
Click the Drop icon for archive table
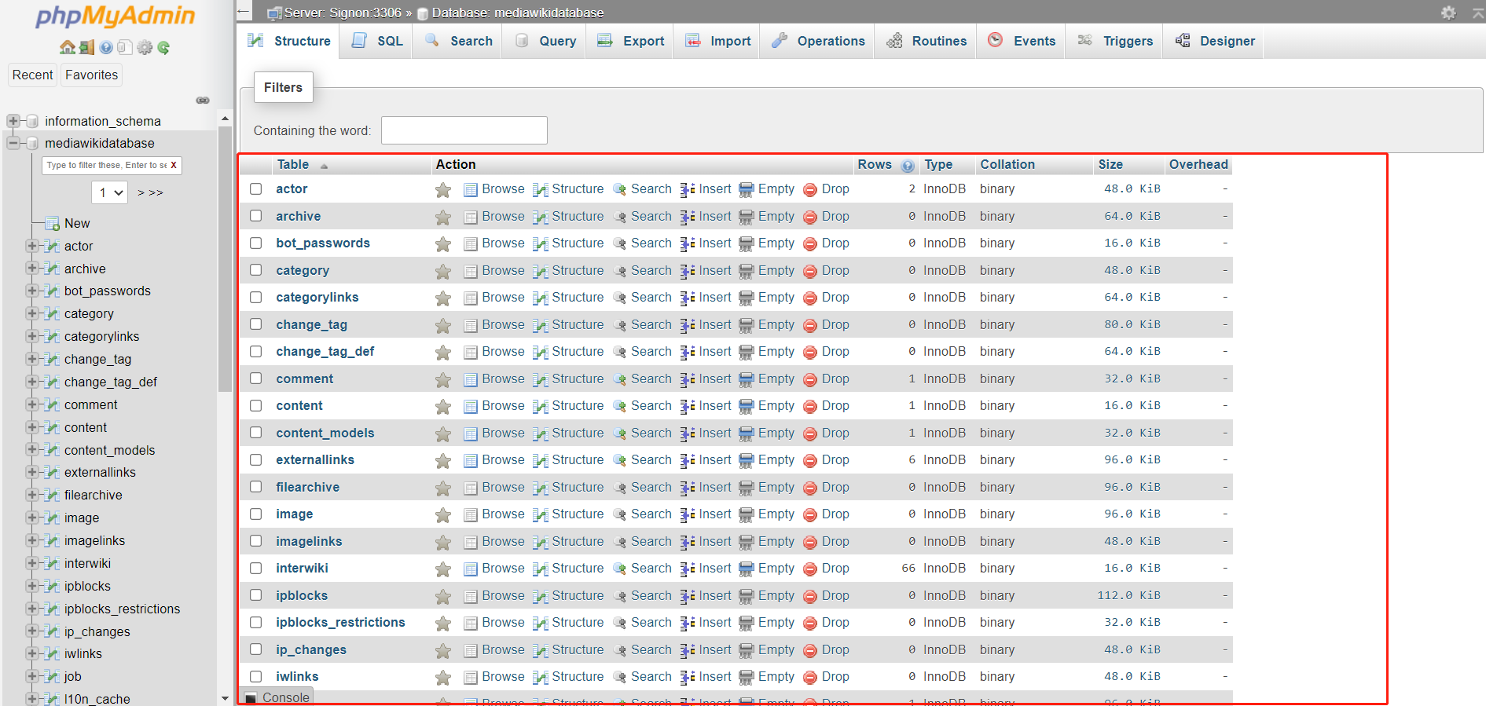[x=810, y=218]
